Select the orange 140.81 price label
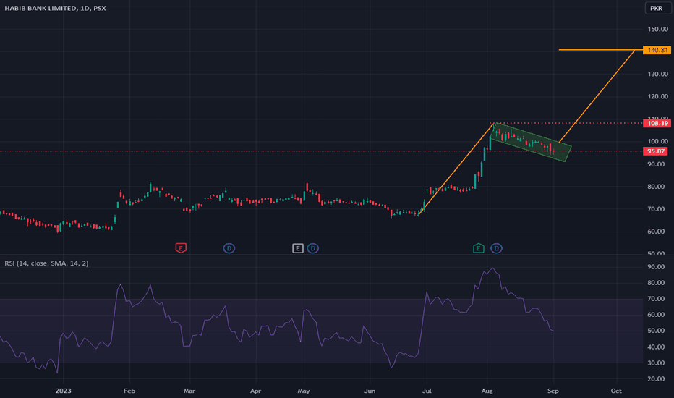 pos(657,51)
